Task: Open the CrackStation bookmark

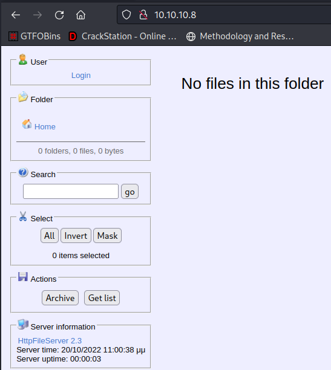Action: click(x=123, y=36)
